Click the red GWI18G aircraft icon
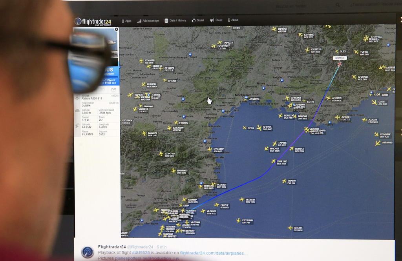Screen dimensions: 402x261 click(340, 64)
